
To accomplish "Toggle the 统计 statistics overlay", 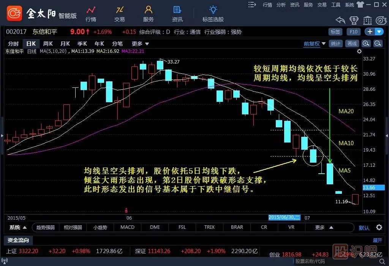I will (x=335, y=43).
